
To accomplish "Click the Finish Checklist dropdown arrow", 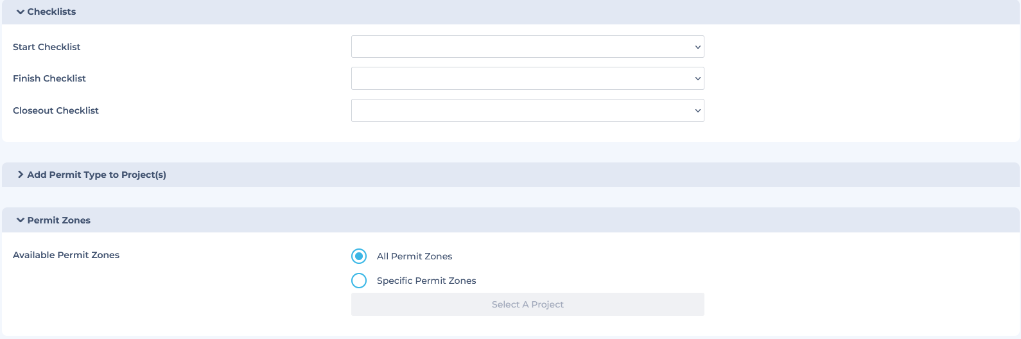I will [x=697, y=78].
